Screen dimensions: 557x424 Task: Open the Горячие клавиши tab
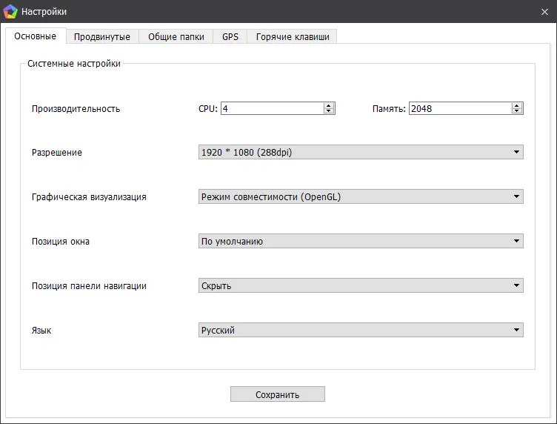tap(293, 36)
